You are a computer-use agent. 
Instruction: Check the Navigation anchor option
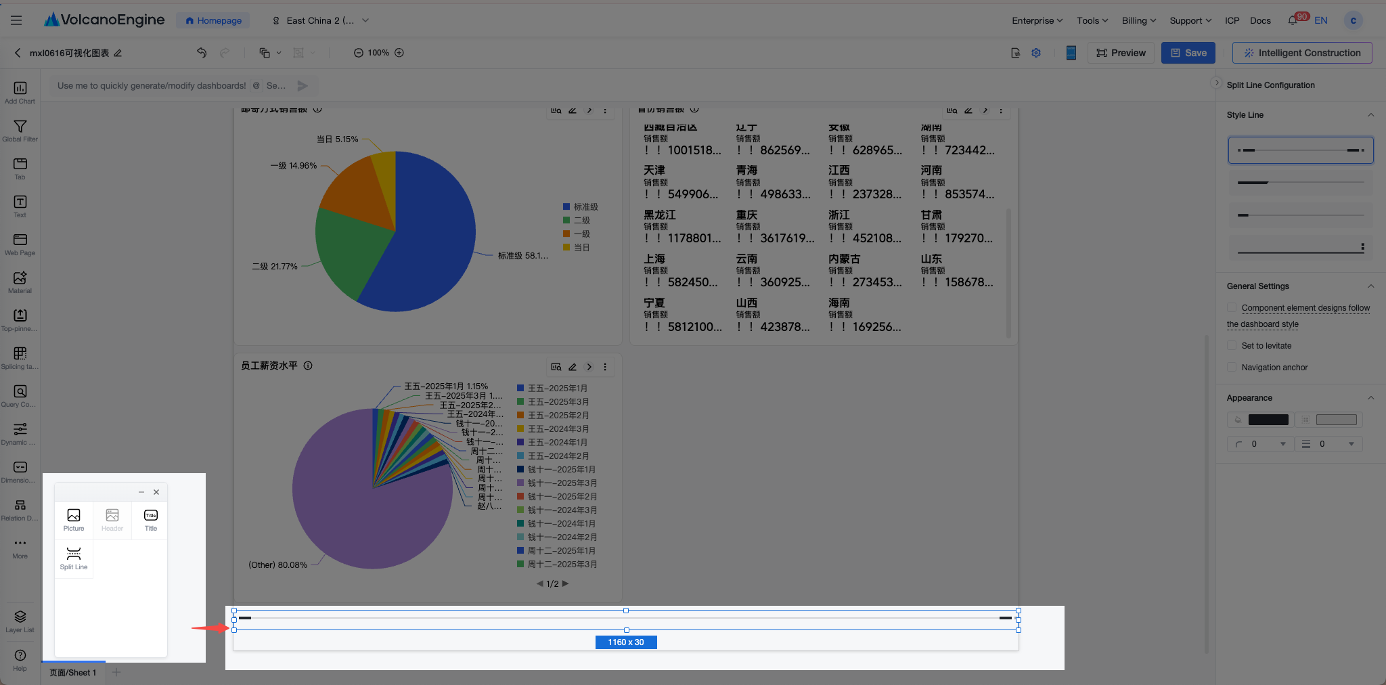[x=1232, y=367]
